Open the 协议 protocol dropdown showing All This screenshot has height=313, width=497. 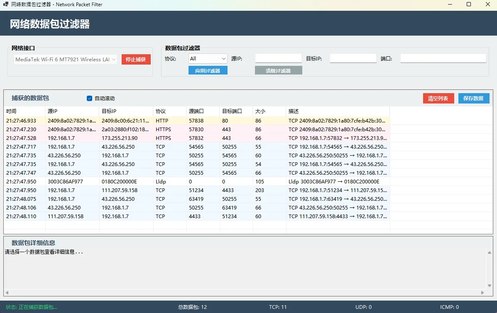[x=208, y=59]
